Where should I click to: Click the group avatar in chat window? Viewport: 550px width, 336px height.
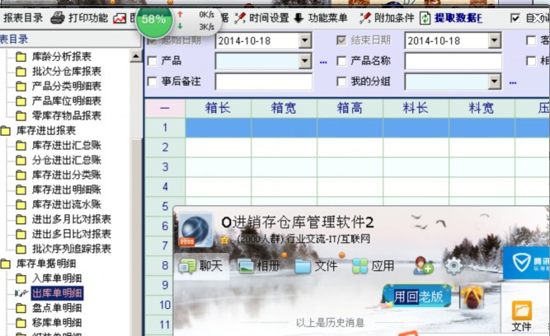pyautogui.click(x=195, y=230)
